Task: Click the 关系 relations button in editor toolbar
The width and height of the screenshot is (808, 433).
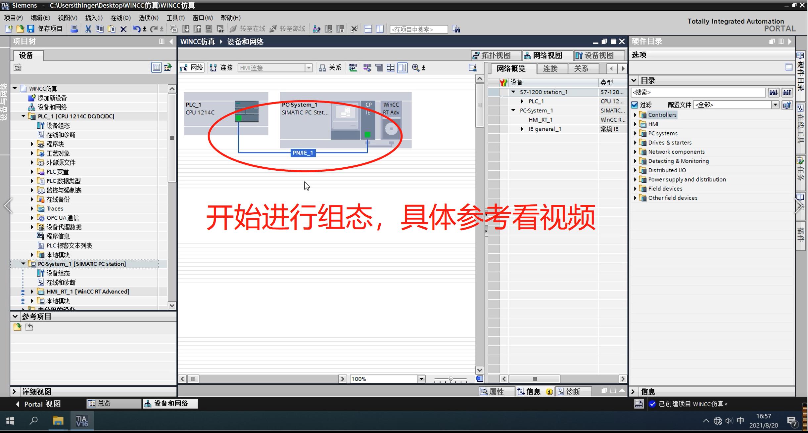Action: coord(330,68)
